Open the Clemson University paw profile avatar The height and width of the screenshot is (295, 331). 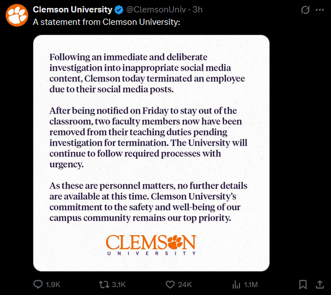[x=17, y=15]
